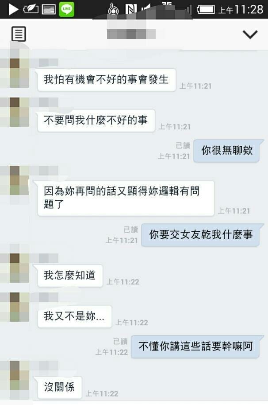The image size is (268, 405).
Task: Tap the power saver leaf battery icon
Action: pyautogui.click(x=31, y=10)
